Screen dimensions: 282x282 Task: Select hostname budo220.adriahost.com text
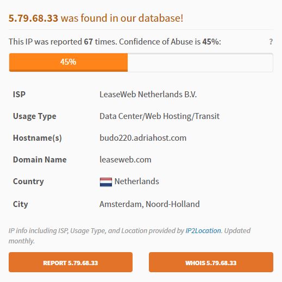click(143, 138)
